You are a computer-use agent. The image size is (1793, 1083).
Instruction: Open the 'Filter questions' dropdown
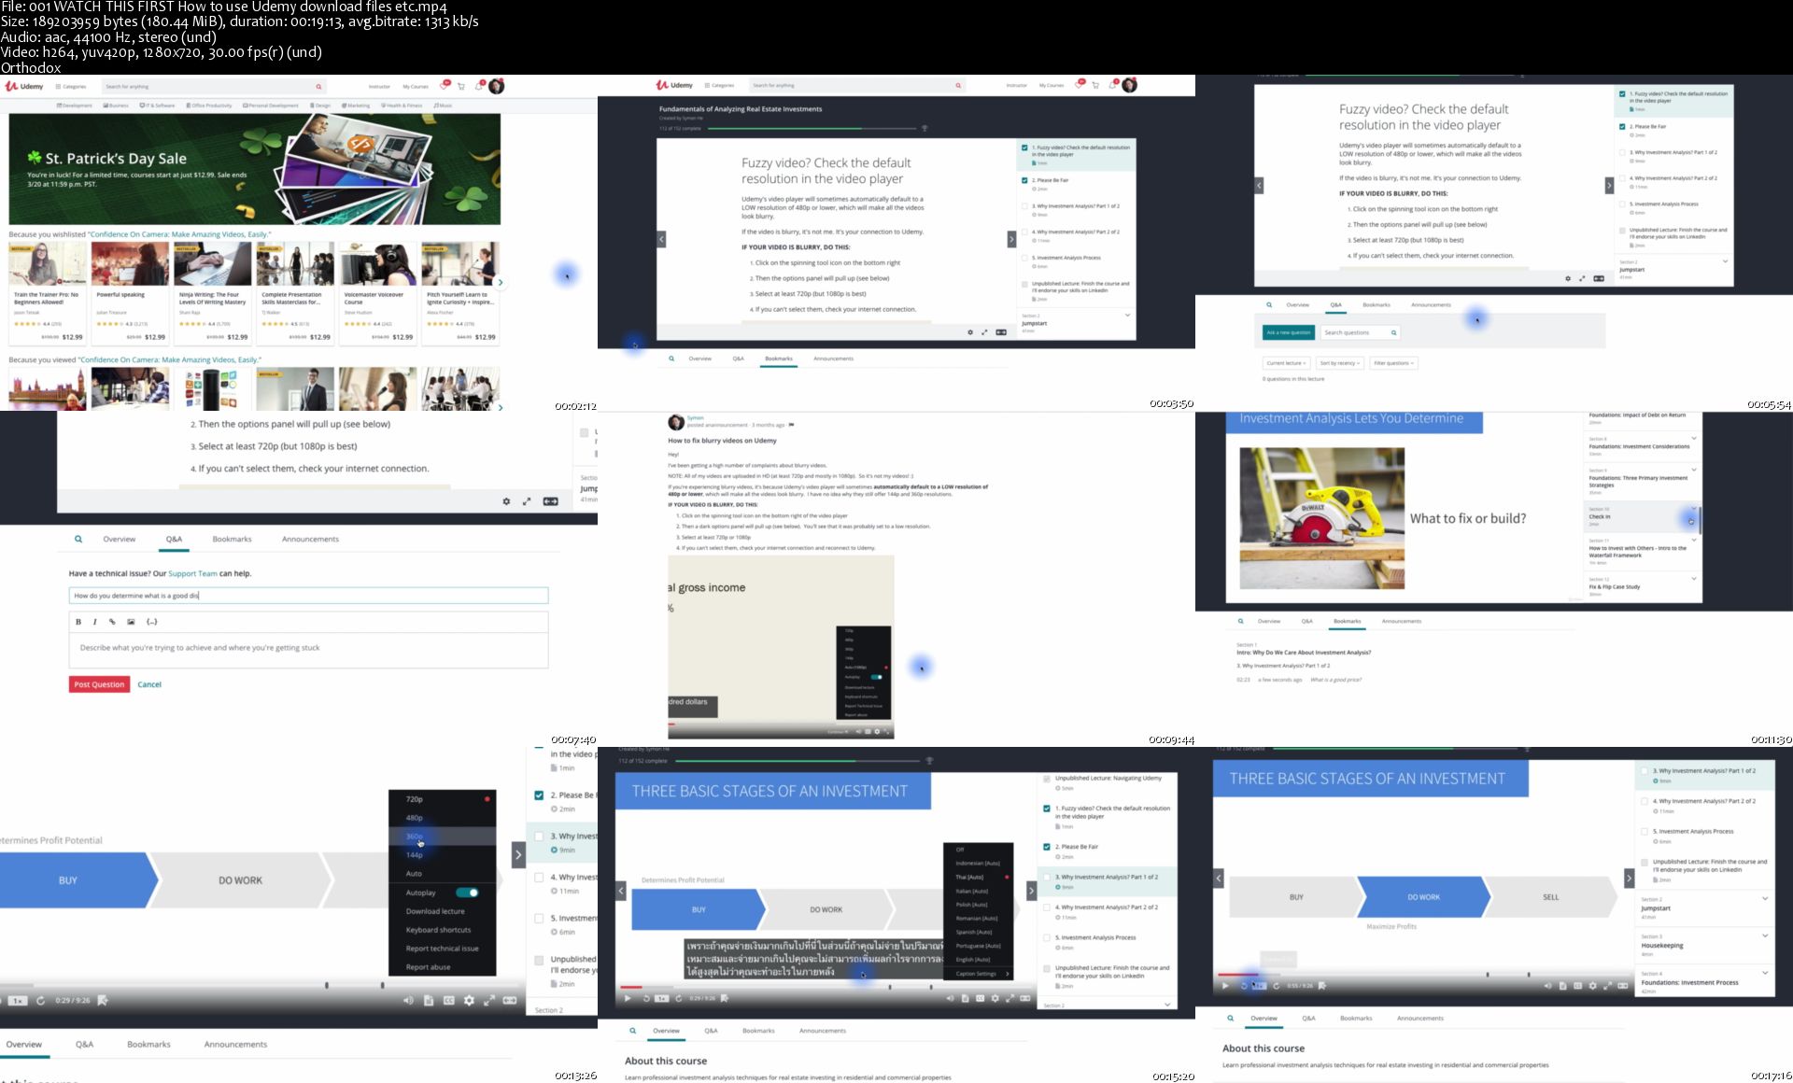pos(1393,363)
